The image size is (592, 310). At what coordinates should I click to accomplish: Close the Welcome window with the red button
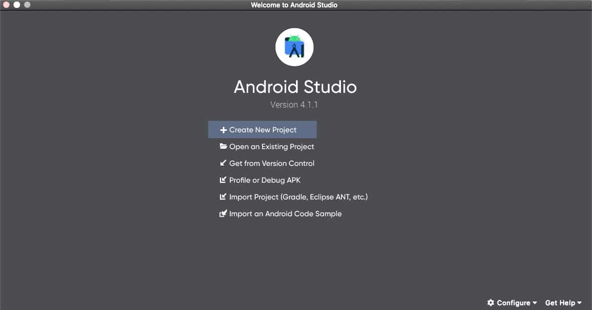pos(6,5)
